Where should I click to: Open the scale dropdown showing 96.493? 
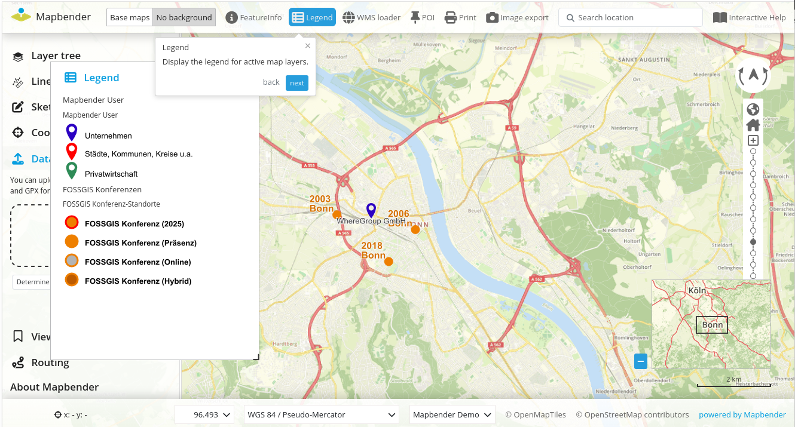[206, 414]
